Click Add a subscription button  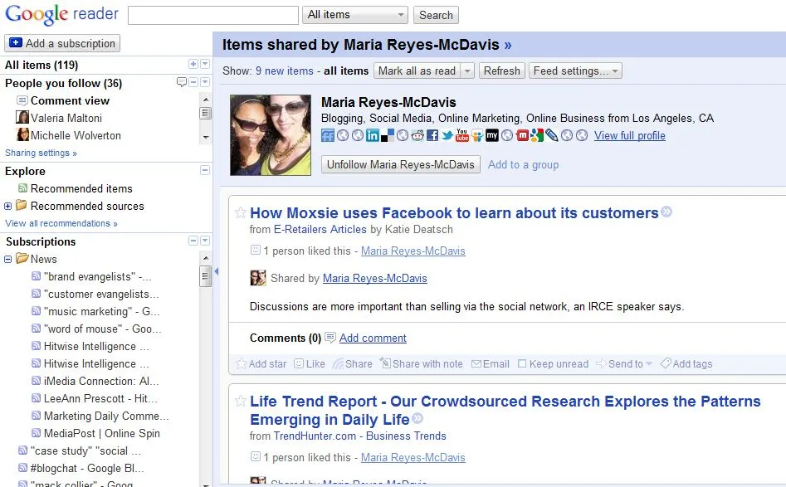coord(62,43)
